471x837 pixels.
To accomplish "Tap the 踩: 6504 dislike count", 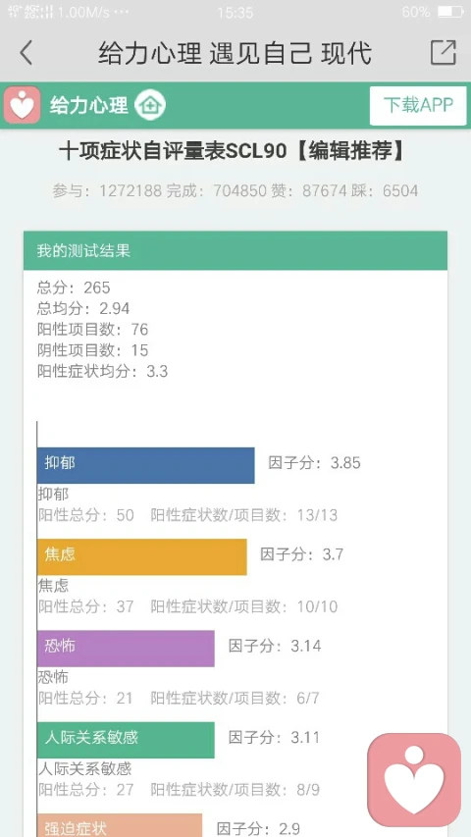I will pos(385,190).
